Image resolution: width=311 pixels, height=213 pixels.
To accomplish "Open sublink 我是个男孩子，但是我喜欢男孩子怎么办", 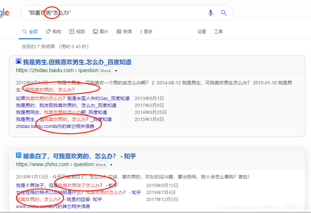I will coord(67,185).
